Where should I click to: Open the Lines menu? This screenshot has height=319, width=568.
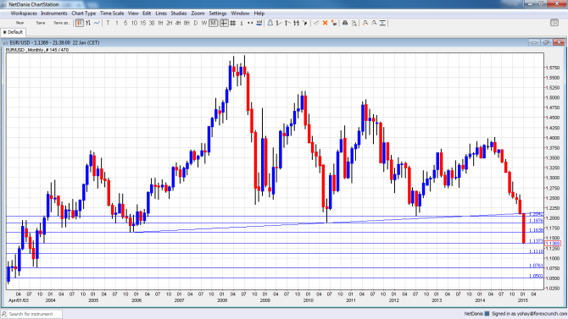coord(161,14)
